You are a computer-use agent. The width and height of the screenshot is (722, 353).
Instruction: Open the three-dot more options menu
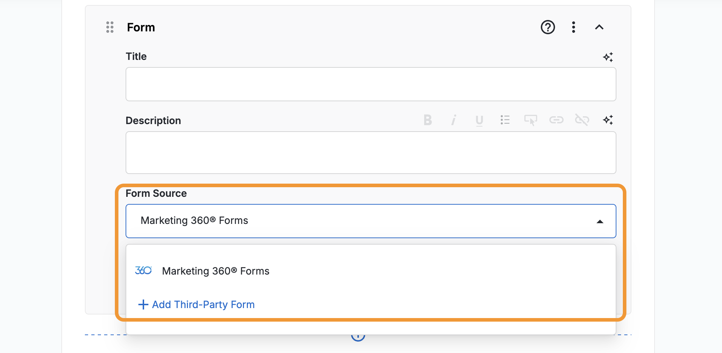[573, 27]
